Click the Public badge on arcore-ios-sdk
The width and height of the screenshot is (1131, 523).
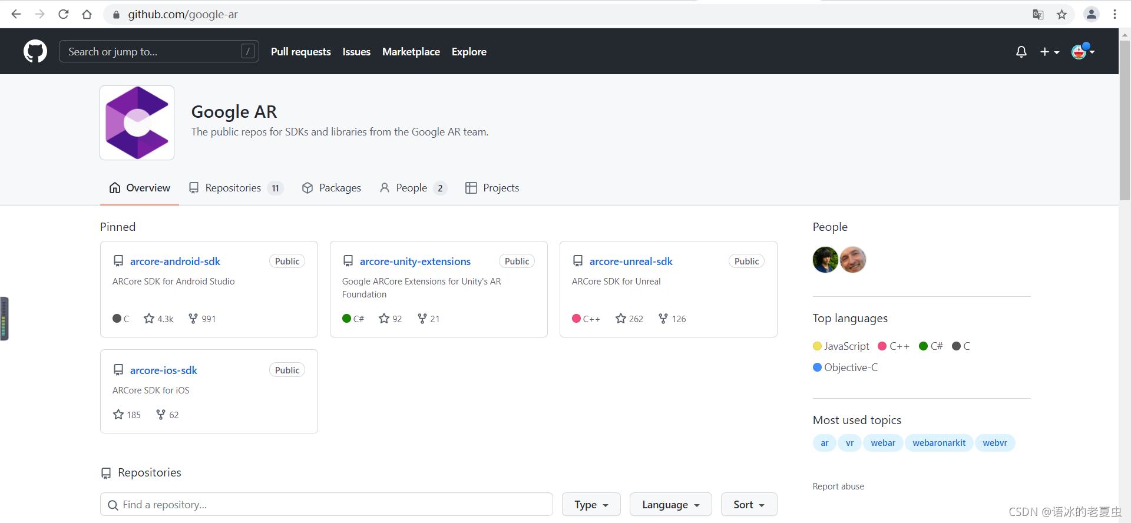pos(287,370)
